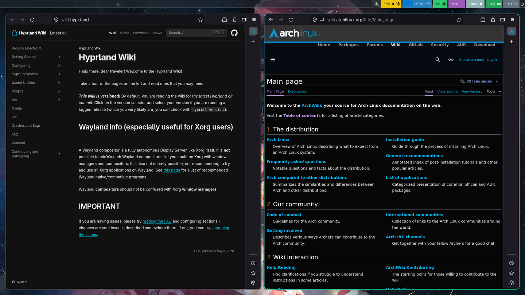Switch to the Discussion tab on ArchWiki
The height and width of the screenshot is (295, 525).
click(x=297, y=91)
